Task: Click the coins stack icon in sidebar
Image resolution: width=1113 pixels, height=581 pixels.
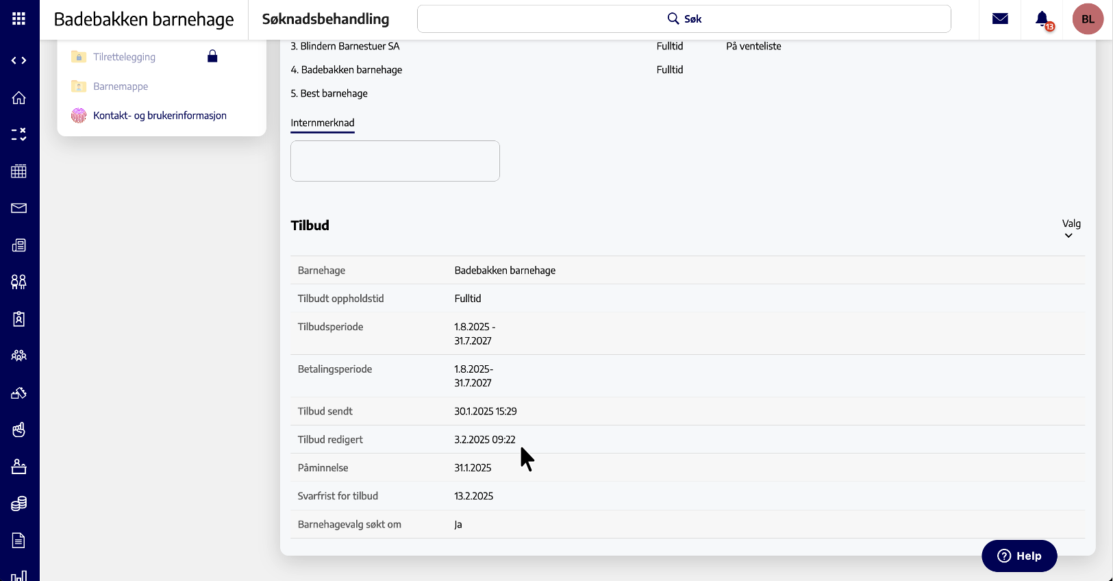Action: [19, 504]
